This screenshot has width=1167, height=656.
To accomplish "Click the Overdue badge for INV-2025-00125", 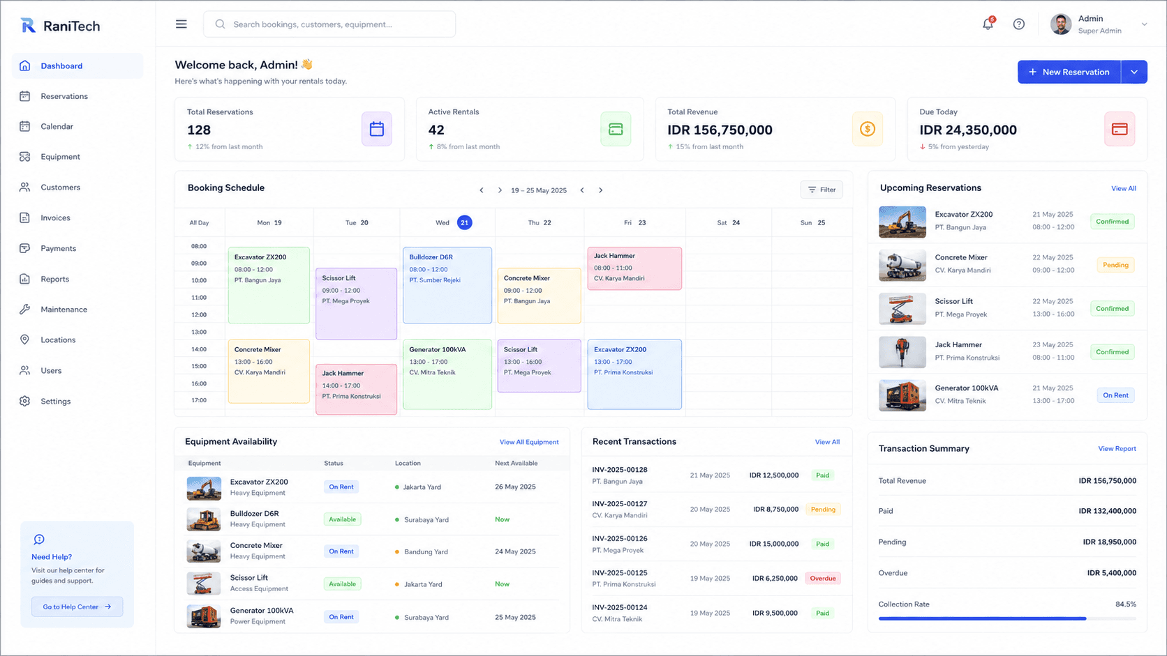I will tap(823, 579).
